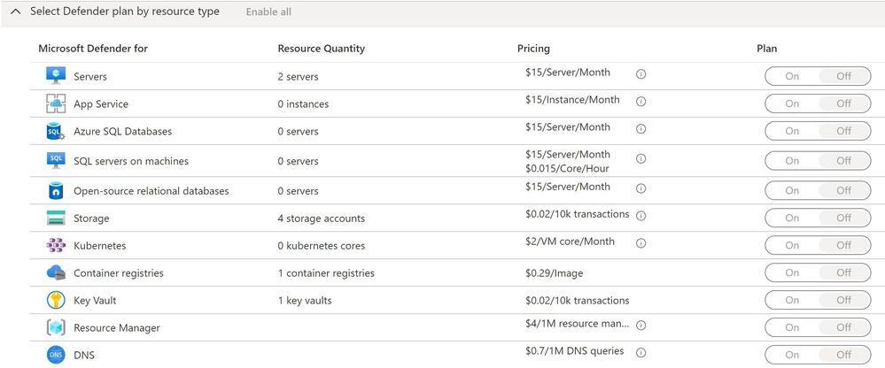The width and height of the screenshot is (885, 368).
Task: Turn On the Servers plan
Action: click(792, 76)
